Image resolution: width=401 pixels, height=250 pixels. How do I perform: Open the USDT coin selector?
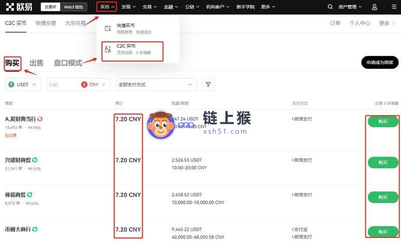tap(23, 85)
